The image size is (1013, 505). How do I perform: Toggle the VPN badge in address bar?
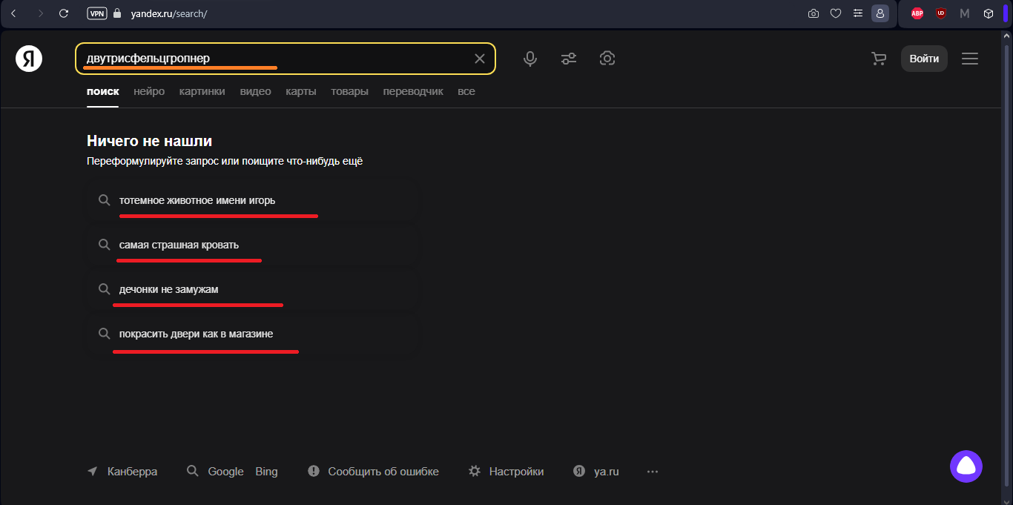(96, 13)
